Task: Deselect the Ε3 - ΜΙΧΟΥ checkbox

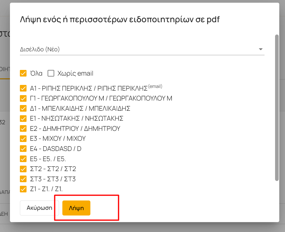Action: coord(23,139)
